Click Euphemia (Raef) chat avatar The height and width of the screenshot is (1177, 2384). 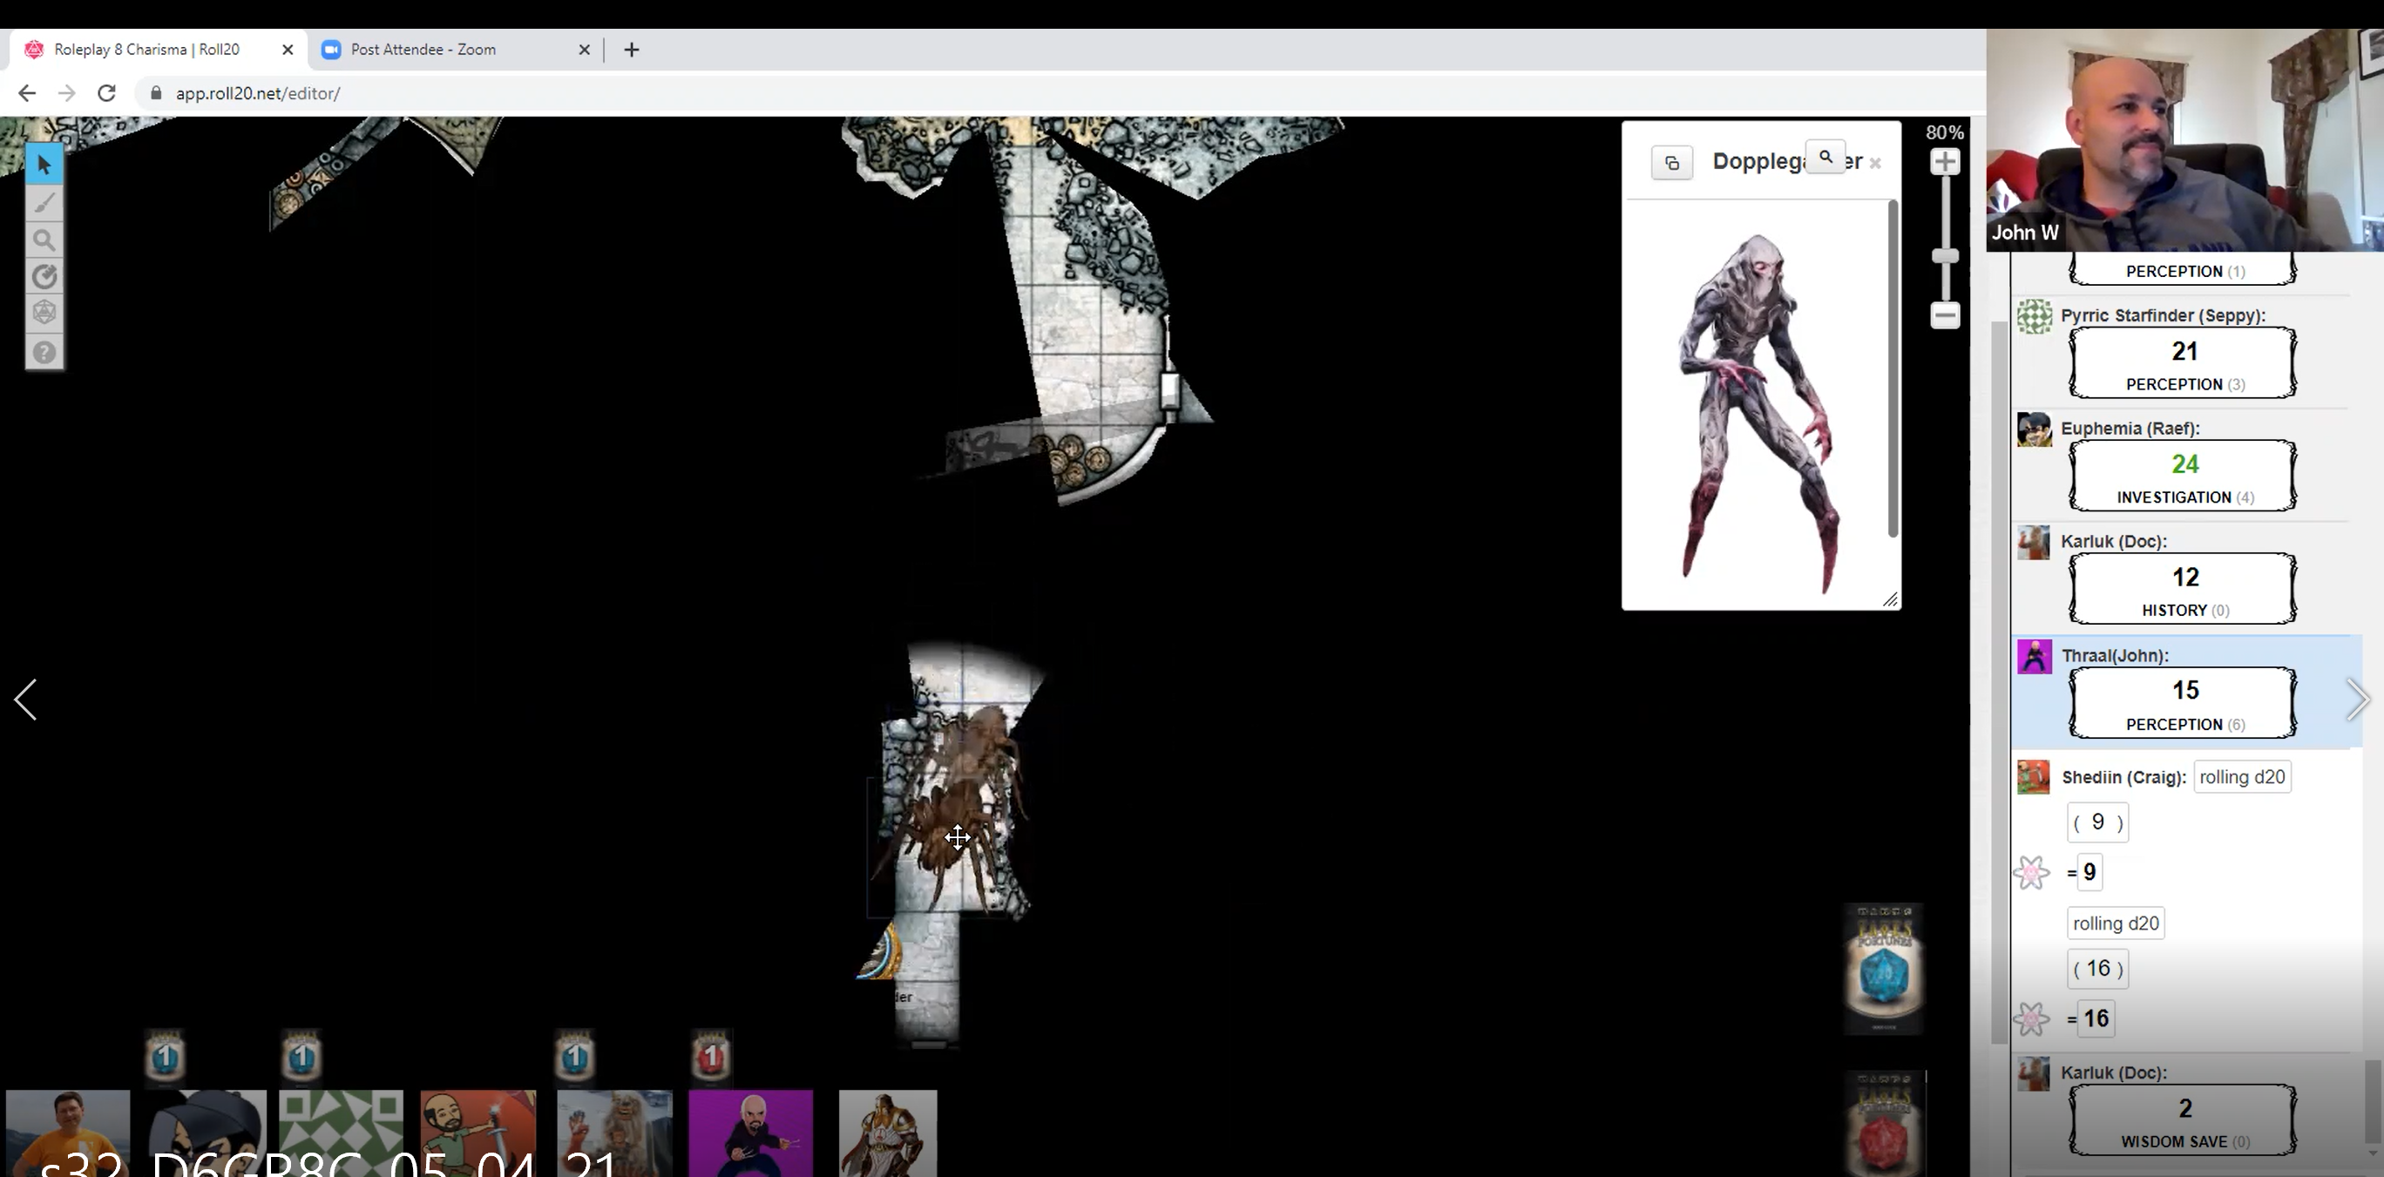2035,430
